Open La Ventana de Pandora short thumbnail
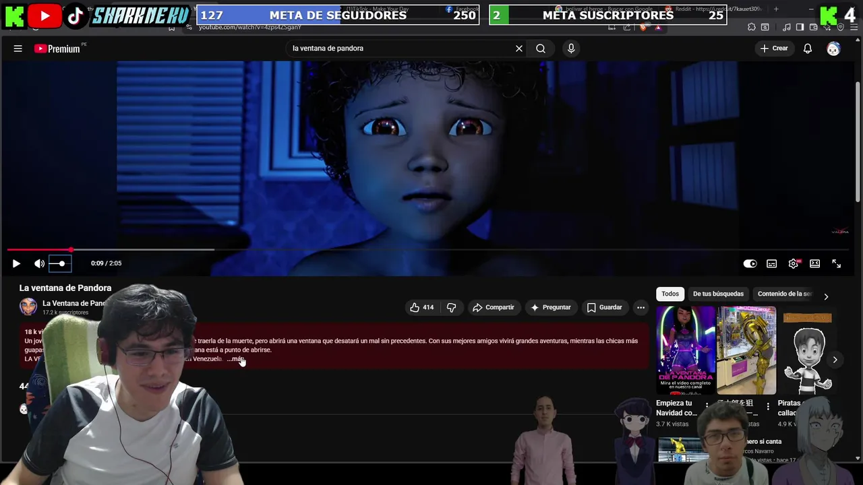 point(686,350)
